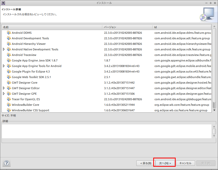
Task: Click Google App Engine Tools for Android icon
Action: click(x=9, y=66)
